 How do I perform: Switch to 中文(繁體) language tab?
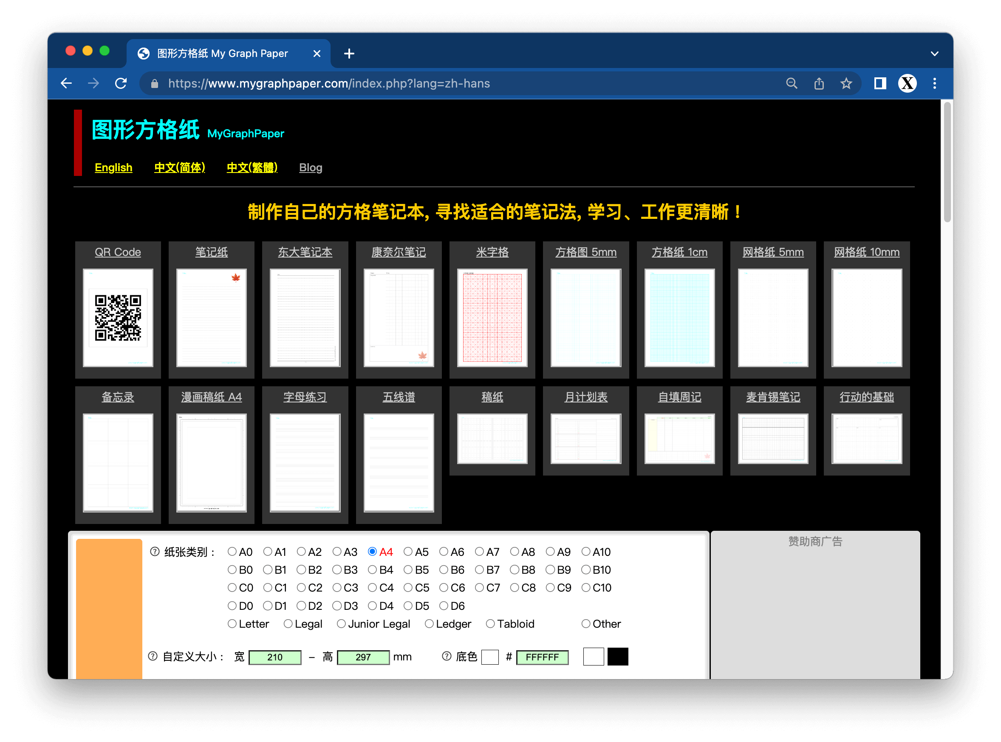point(252,167)
